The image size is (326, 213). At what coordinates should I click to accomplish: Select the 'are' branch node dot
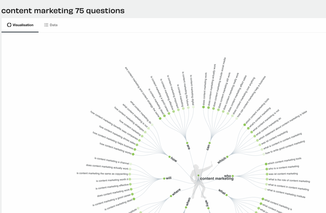tap(187, 143)
